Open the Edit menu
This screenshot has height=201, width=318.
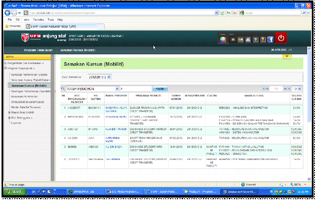[x=18, y=19]
